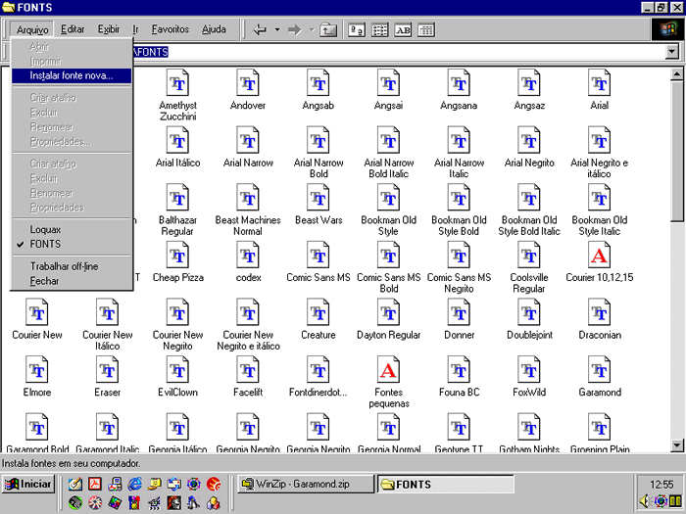
Task: Open the Amethyst Zucchini font icon
Action: point(177,83)
